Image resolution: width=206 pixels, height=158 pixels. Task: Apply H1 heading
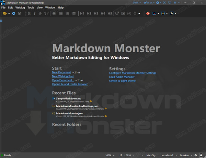pos(82,13)
